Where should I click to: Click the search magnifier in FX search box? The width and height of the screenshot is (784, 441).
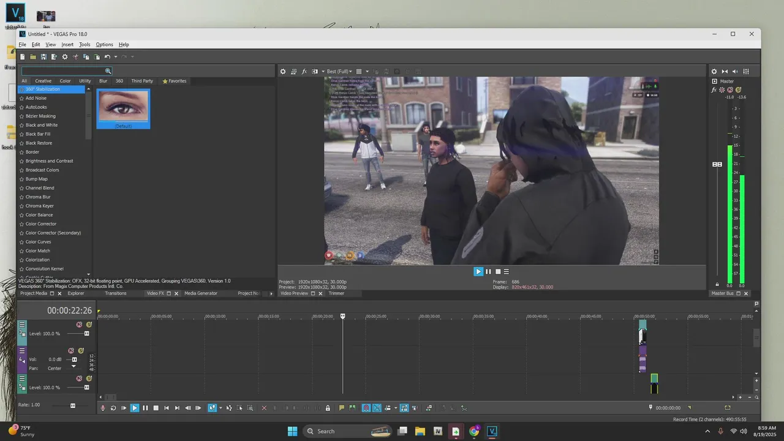click(x=108, y=71)
